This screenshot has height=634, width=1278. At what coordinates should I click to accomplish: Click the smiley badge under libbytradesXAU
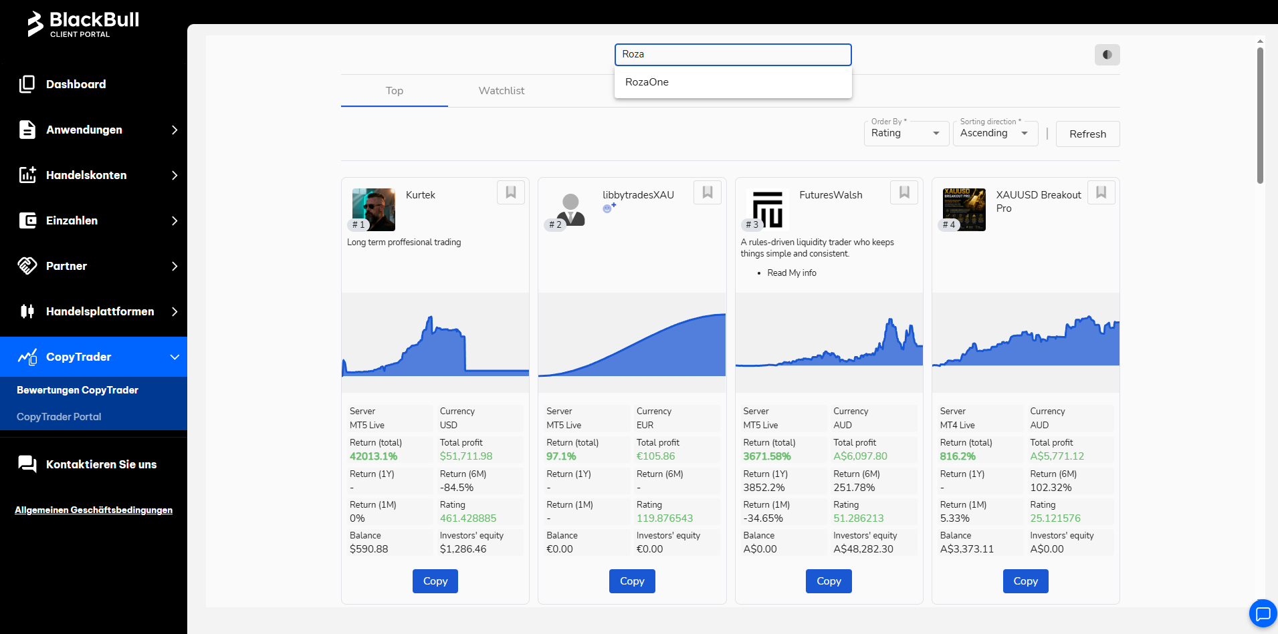609,208
